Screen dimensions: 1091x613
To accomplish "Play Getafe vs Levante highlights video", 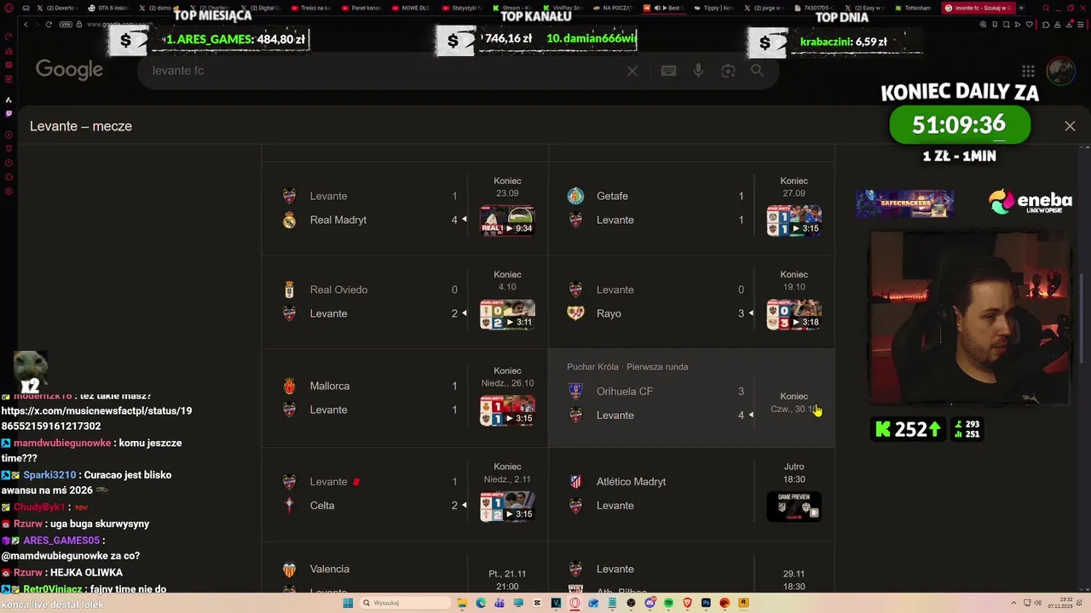I will 794,221.
